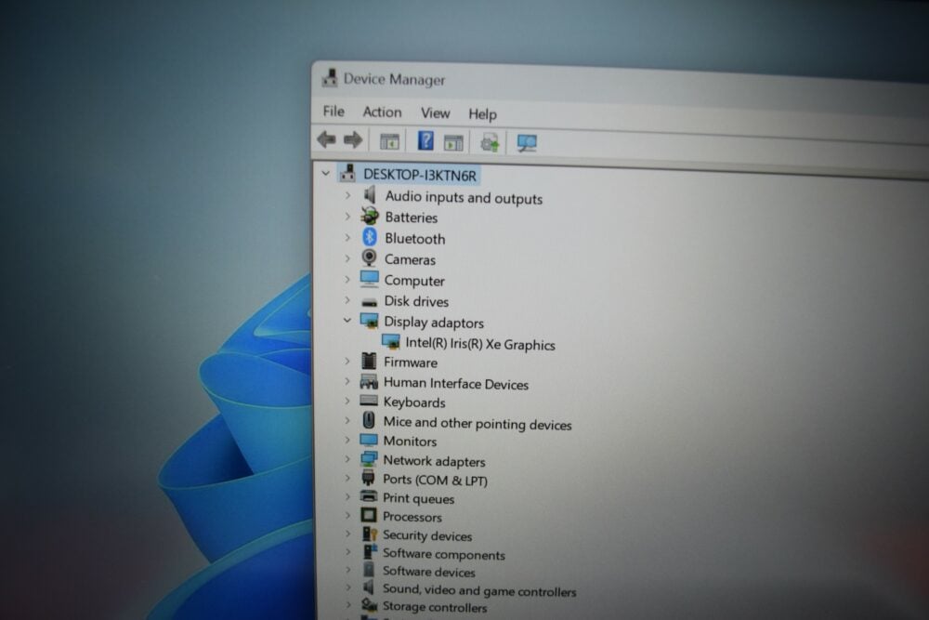This screenshot has height=620, width=929.
Task: Select the Storage controllers label
Action: (x=435, y=607)
